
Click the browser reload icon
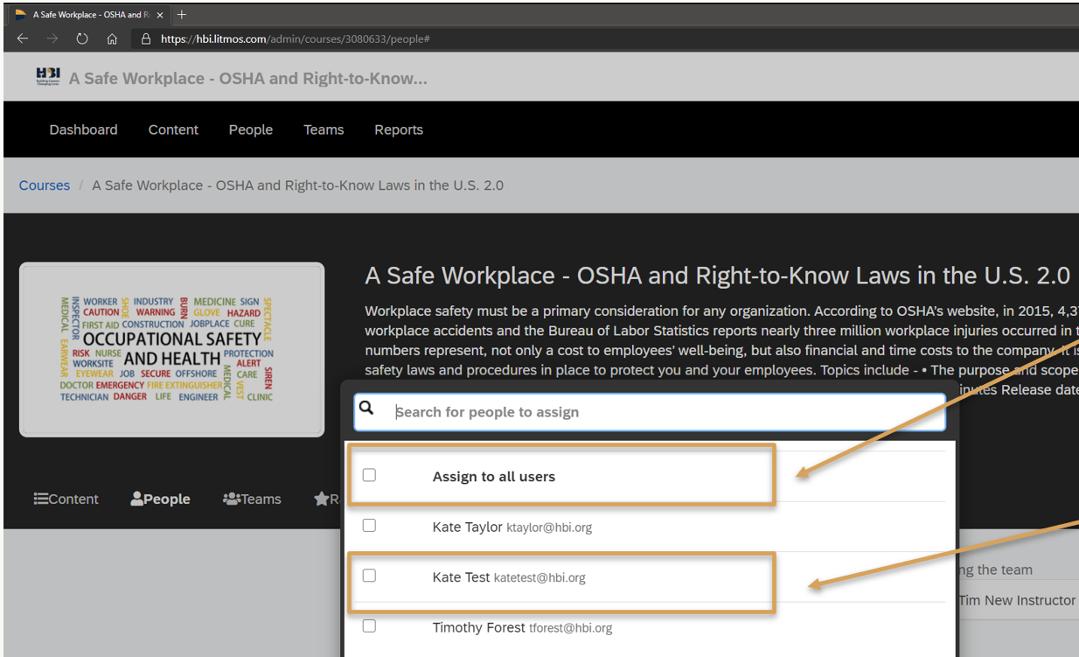coord(82,38)
